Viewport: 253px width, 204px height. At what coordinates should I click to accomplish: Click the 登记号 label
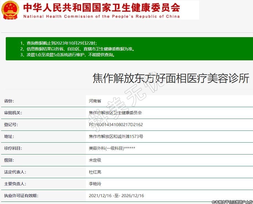[x=11, y=125]
